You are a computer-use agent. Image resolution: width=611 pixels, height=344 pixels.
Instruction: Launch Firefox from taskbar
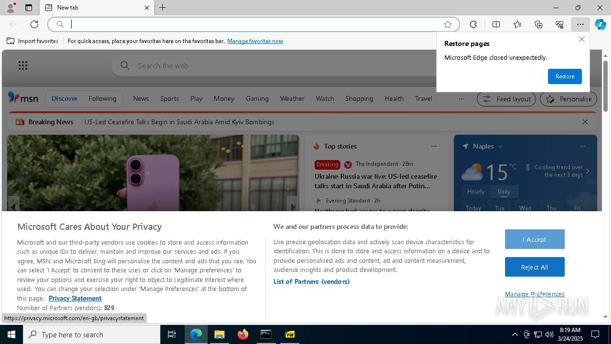(x=243, y=334)
